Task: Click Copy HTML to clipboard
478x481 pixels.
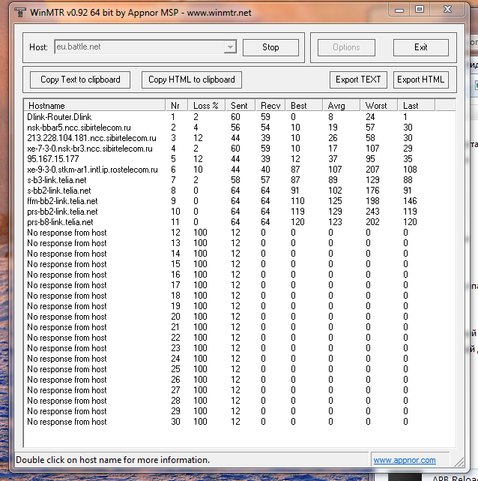Action: 192,80
